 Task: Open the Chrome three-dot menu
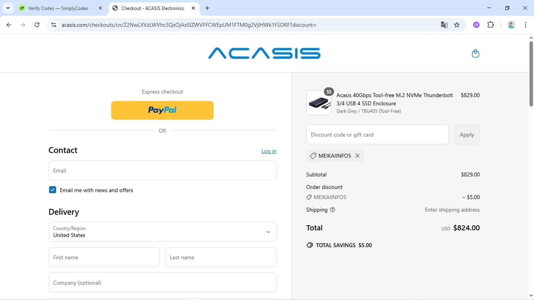[x=525, y=25]
